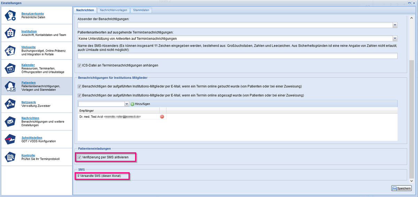Maximize the Einstellungen window
The width and height of the screenshot is (418, 197).
410,3
